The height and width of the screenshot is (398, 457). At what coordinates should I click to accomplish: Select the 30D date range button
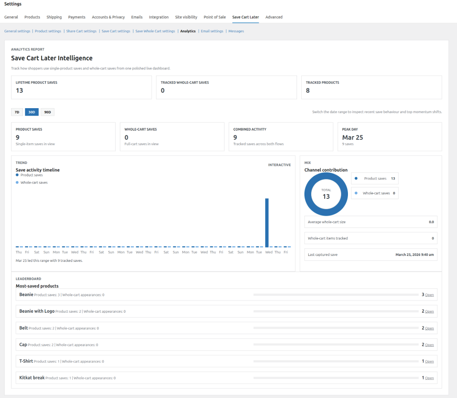(32, 112)
